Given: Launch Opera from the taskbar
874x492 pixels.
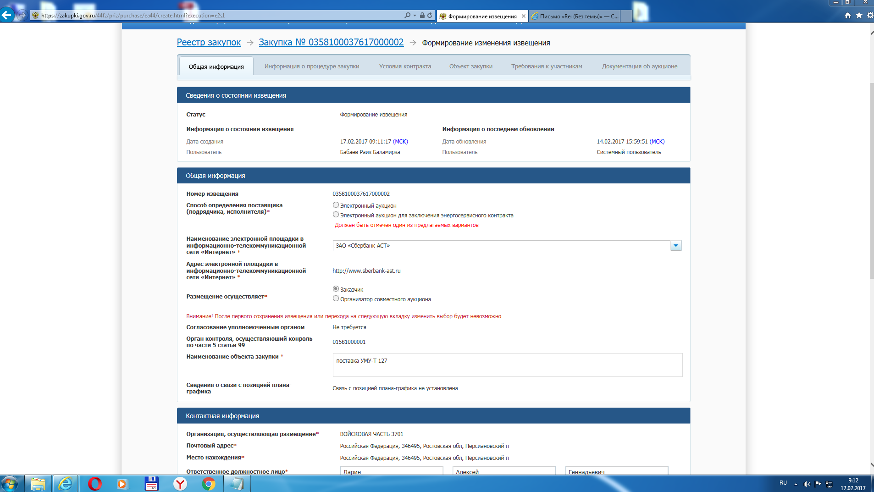Looking at the screenshot, I should 95,484.
